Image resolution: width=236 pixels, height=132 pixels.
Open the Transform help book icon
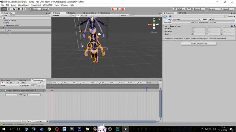(232, 26)
